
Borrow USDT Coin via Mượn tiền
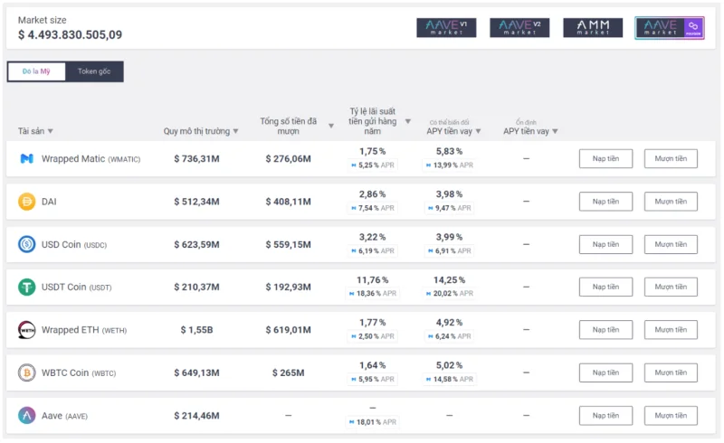(x=671, y=287)
